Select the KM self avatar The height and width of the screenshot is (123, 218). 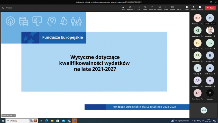(204, 110)
